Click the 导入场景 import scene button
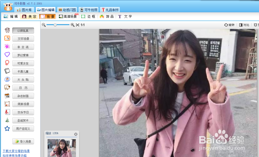This screenshot has height=157, width=259. 23,141
